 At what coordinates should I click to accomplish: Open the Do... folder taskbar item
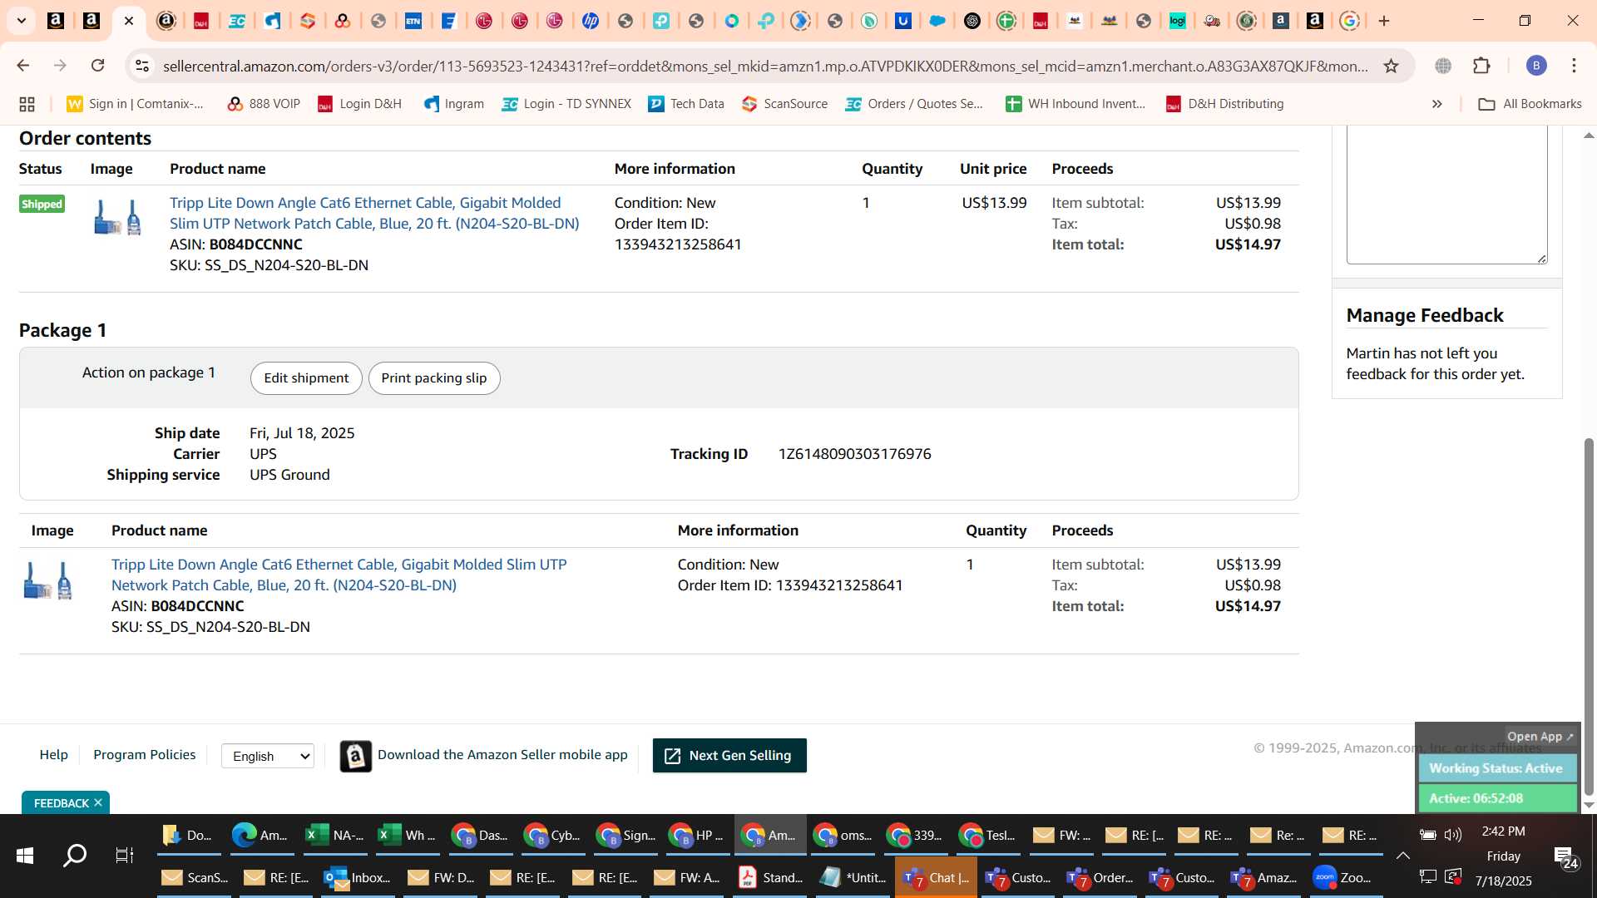[188, 836]
